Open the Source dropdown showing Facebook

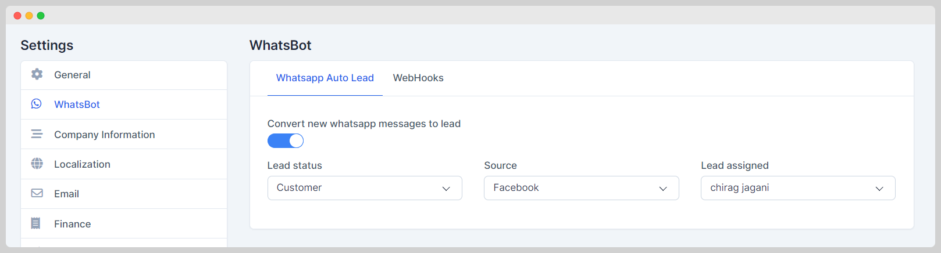coord(582,188)
